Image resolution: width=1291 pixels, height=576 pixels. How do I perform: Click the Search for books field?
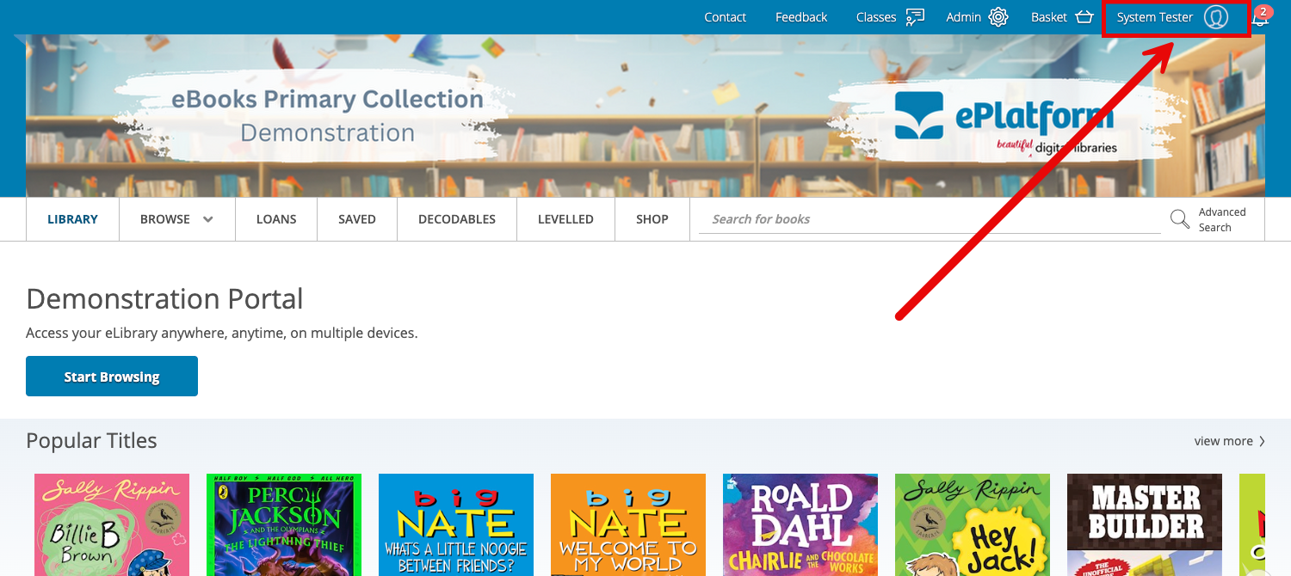click(x=930, y=219)
